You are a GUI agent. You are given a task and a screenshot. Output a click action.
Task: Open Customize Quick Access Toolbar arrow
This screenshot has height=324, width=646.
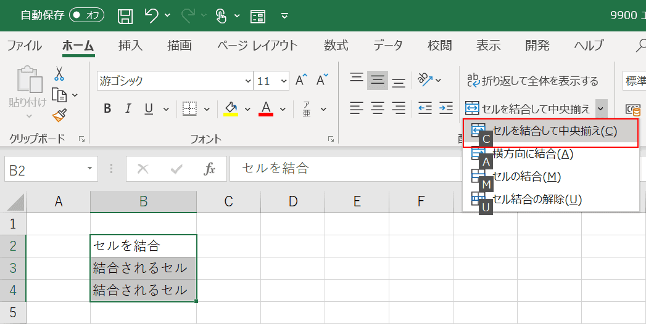[x=284, y=16]
